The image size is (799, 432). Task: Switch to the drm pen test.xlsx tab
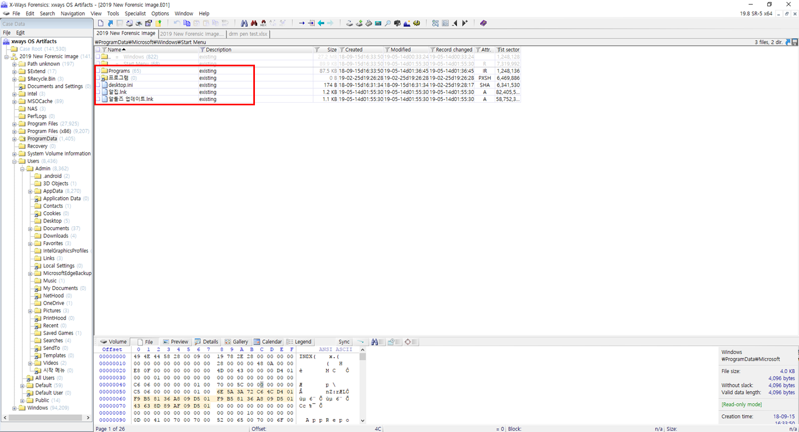click(248, 34)
